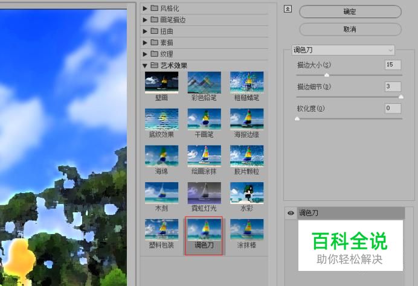Select the 调色刀 effect layer row

pos(351,213)
